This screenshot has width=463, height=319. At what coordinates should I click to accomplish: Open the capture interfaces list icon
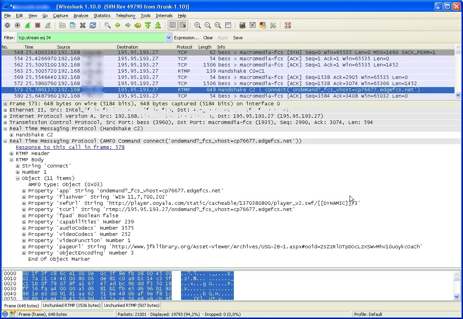point(7,25)
